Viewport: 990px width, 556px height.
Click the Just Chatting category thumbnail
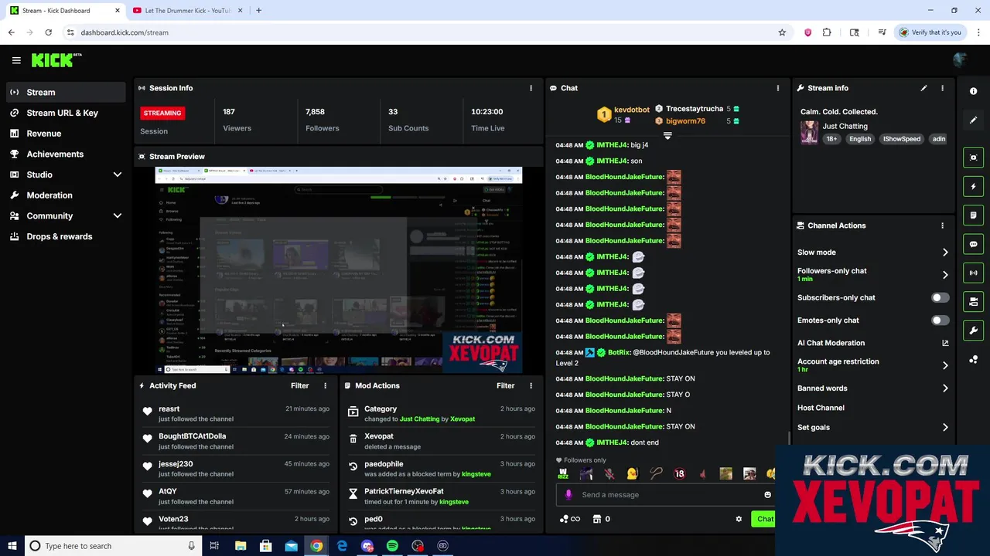[809, 132]
